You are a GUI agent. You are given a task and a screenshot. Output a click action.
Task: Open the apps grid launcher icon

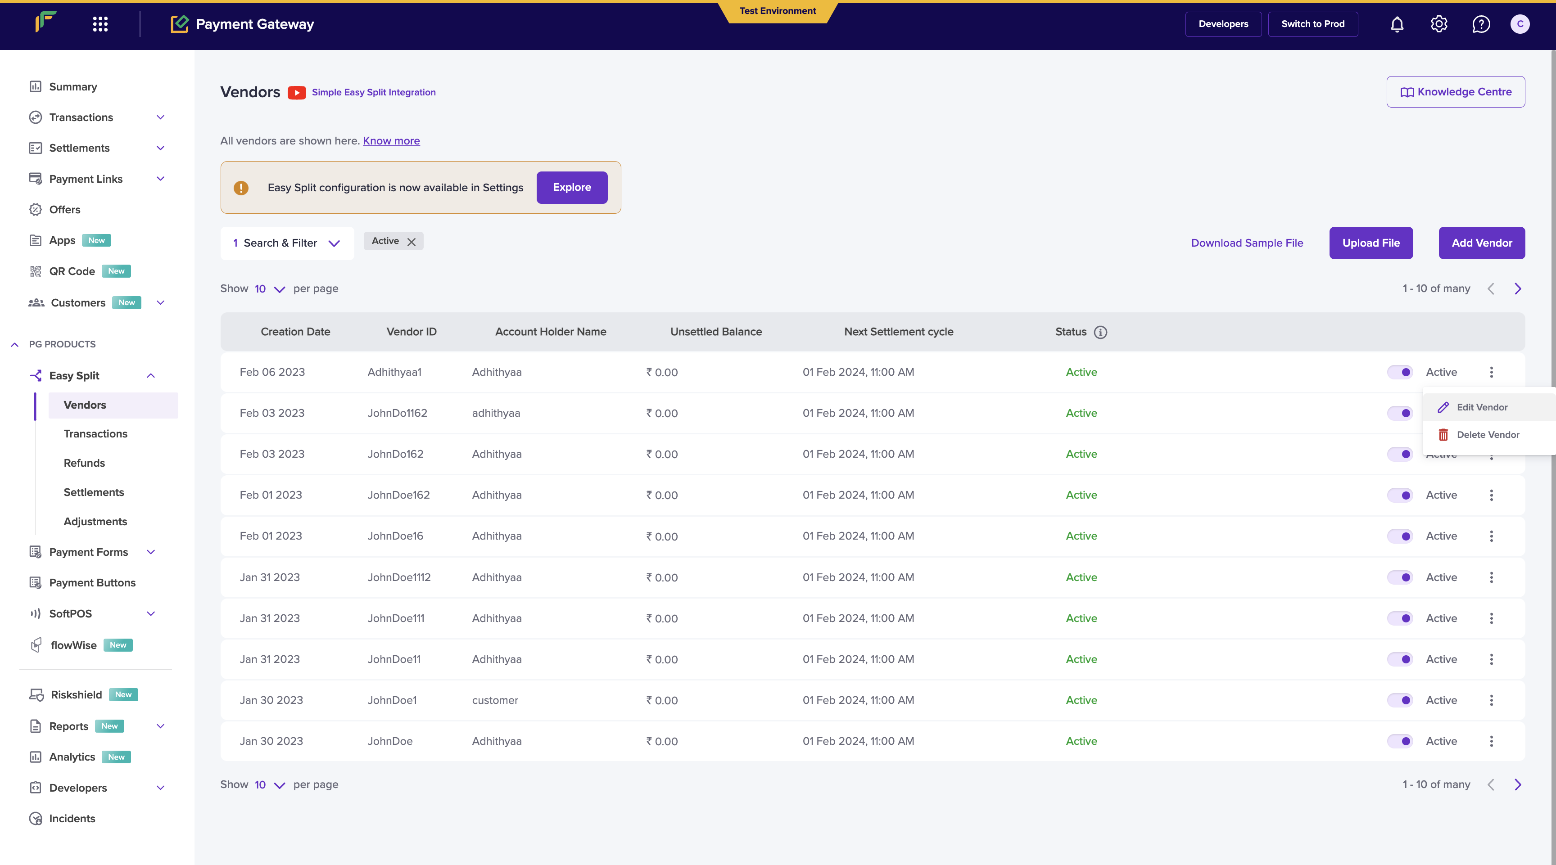100,24
